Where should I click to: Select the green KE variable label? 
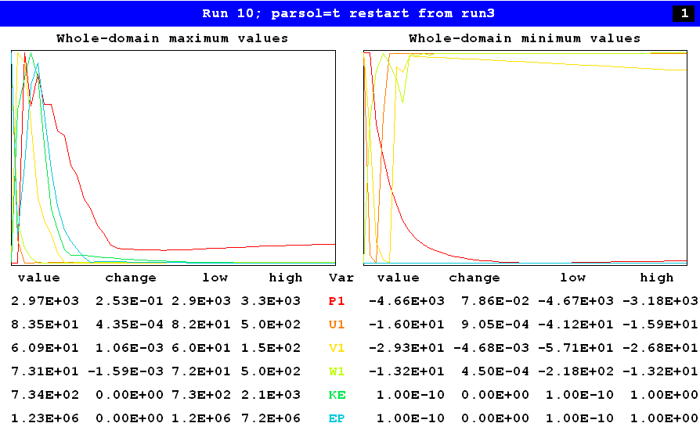(x=337, y=395)
